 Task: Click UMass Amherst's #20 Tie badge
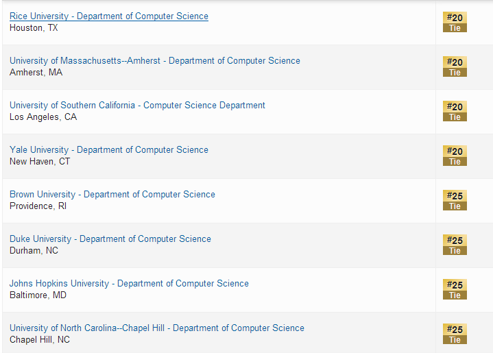pos(455,66)
